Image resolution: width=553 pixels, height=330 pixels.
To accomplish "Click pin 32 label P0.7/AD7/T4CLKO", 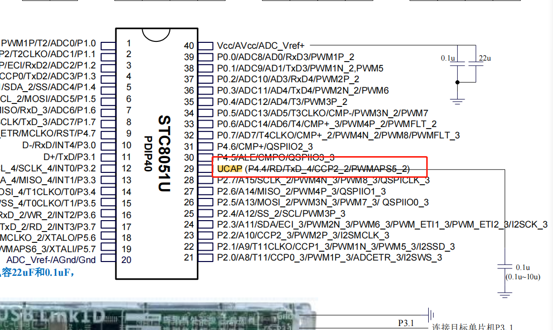I will [x=338, y=135].
